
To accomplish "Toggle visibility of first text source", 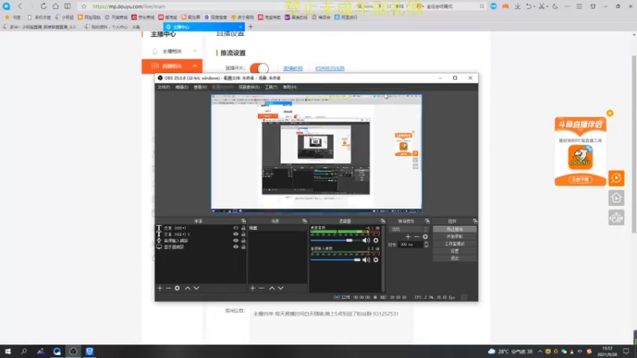I will (x=236, y=228).
